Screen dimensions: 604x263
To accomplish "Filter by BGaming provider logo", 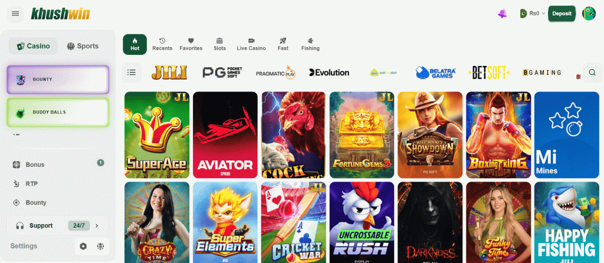I will click(542, 73).
